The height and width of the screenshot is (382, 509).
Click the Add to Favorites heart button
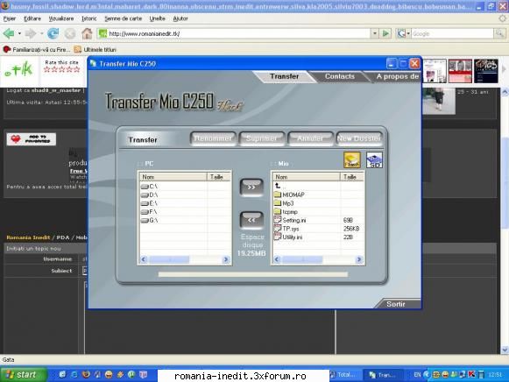tap(32, 139)
